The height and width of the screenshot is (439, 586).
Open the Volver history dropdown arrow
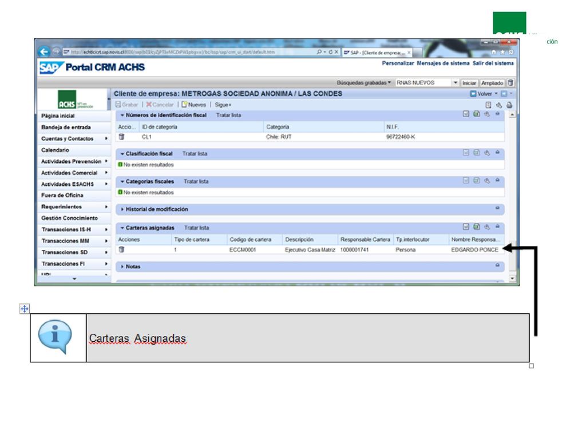496,94
